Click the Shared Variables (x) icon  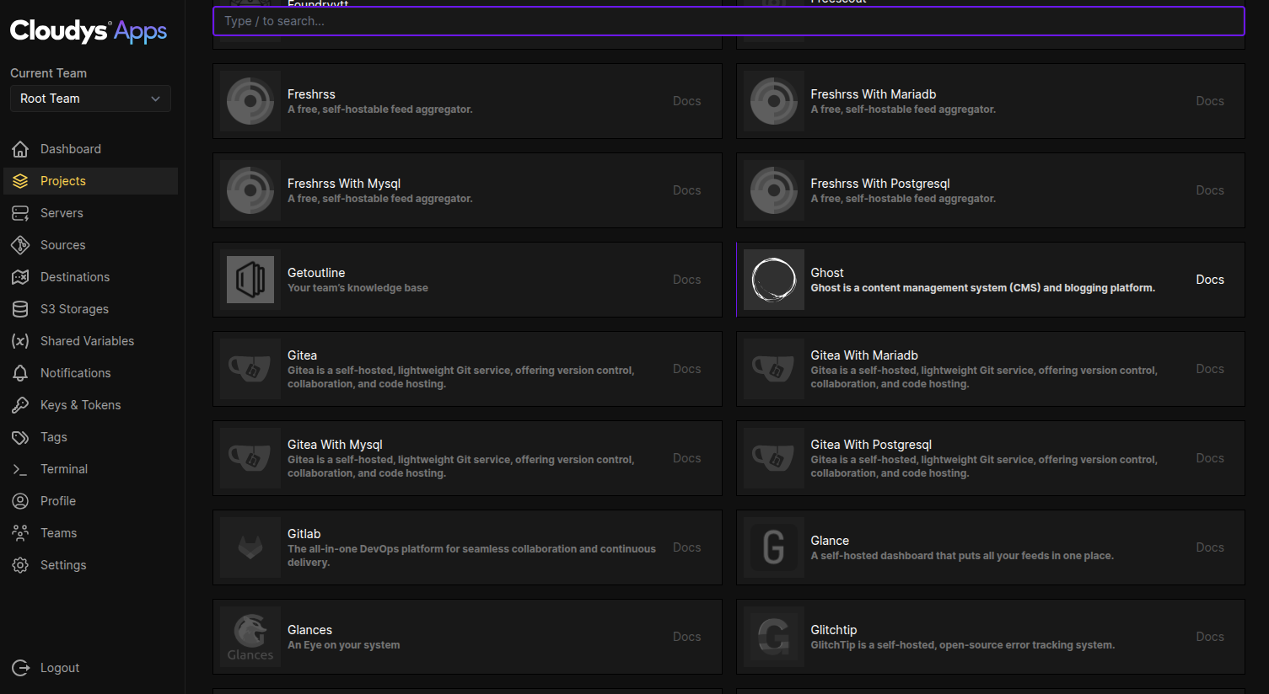click(20, 341)
